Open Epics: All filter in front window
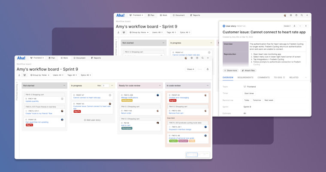This screenshot has height=172, width=326. point(86,75)
